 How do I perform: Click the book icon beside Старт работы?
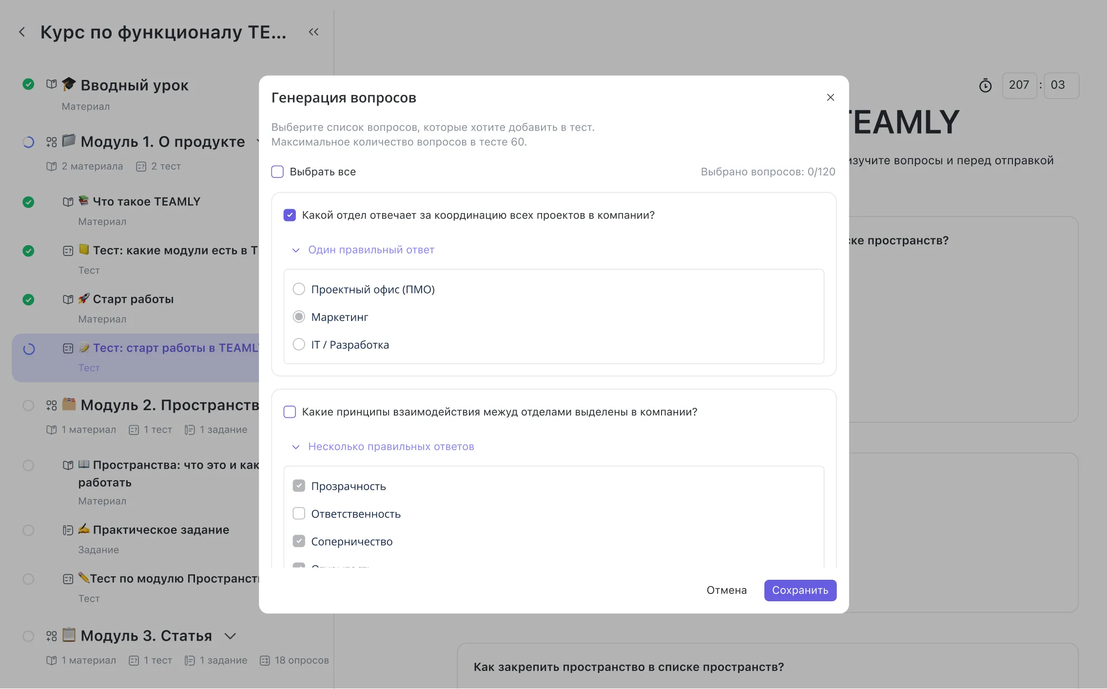tap(68, 299)
